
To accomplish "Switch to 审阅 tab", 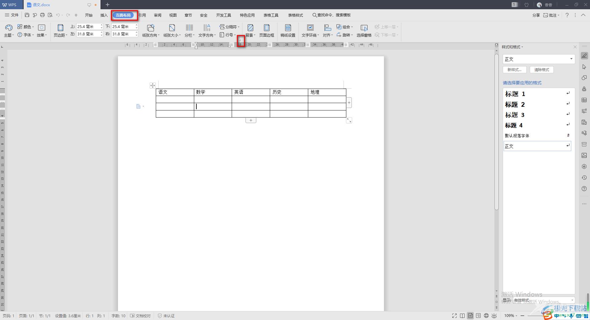I will tap(158, 15).
